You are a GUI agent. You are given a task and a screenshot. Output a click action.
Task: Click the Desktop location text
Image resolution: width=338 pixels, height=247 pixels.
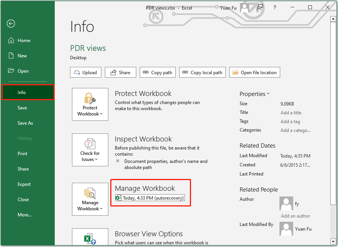78,58
